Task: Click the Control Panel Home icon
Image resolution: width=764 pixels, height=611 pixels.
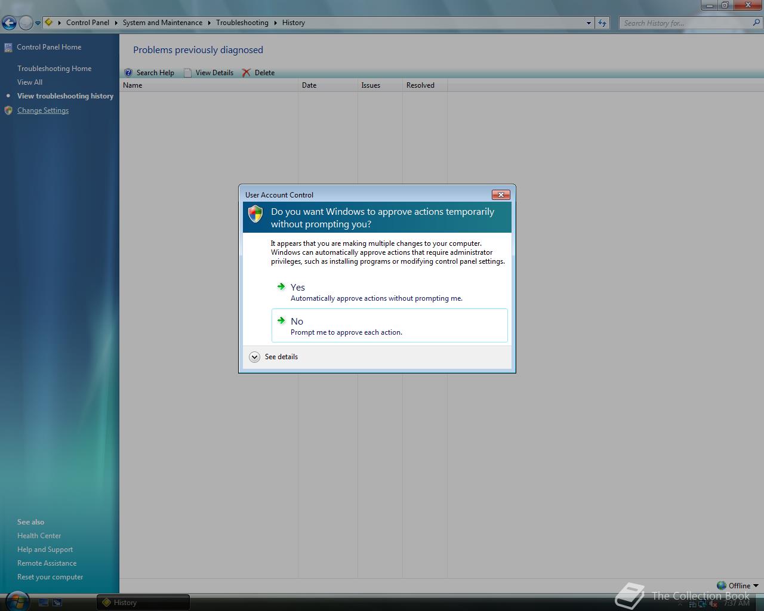Action: (8, 48)
